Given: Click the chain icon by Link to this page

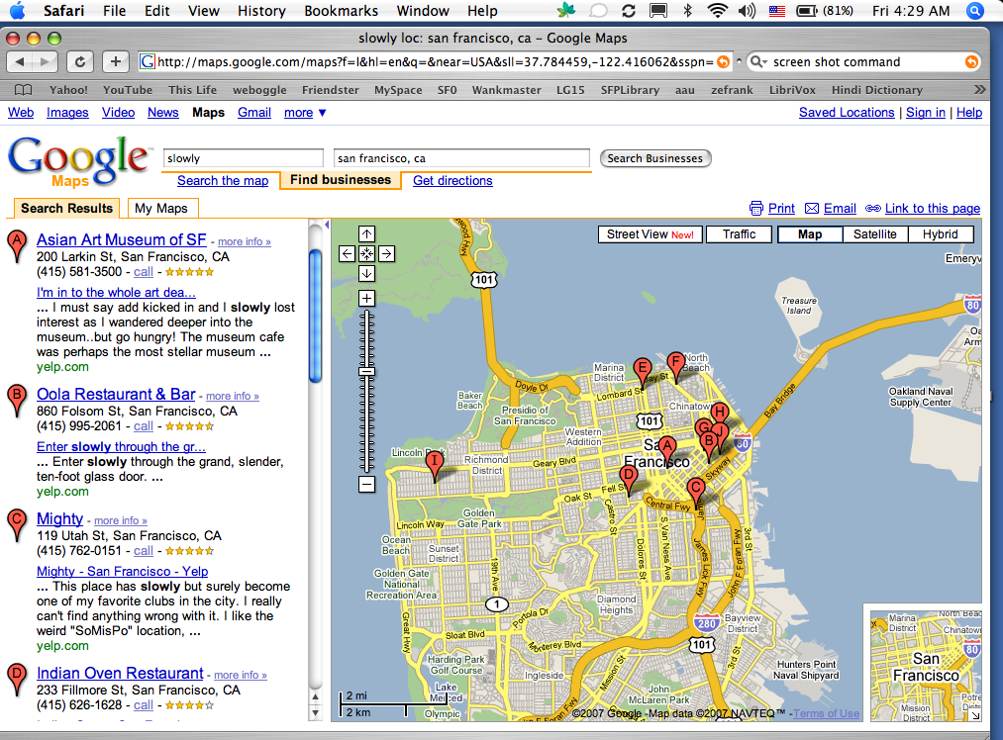Looking at the screenshot, I should (x=873, y=209).
